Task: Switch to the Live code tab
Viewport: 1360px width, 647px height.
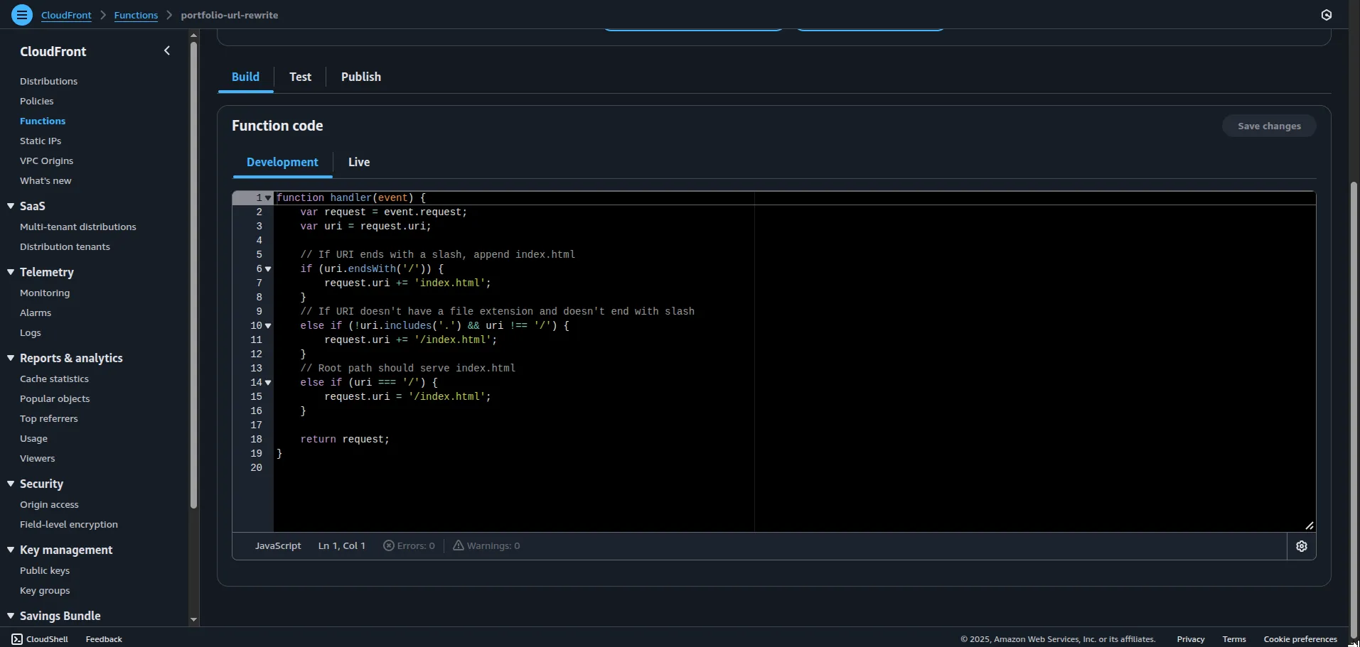Action: pos(358,162)
